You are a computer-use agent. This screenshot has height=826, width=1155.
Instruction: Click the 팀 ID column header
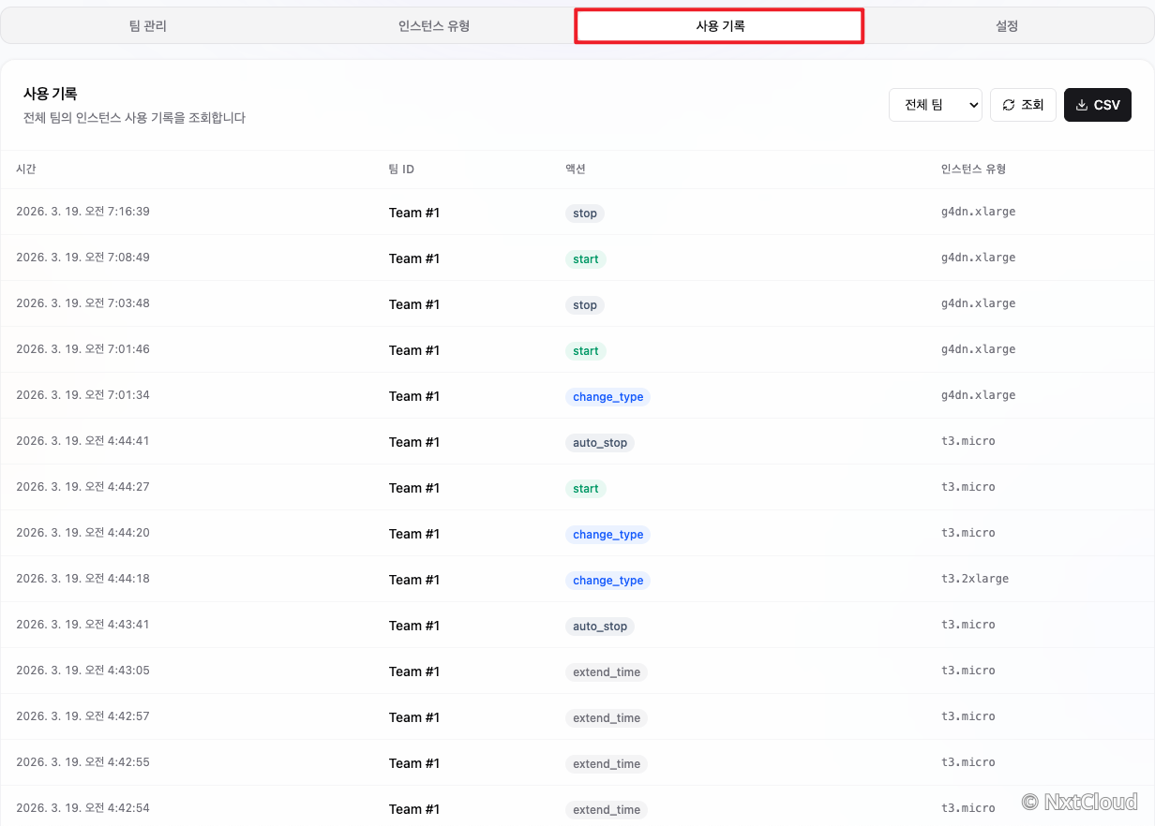click(401, 170)
